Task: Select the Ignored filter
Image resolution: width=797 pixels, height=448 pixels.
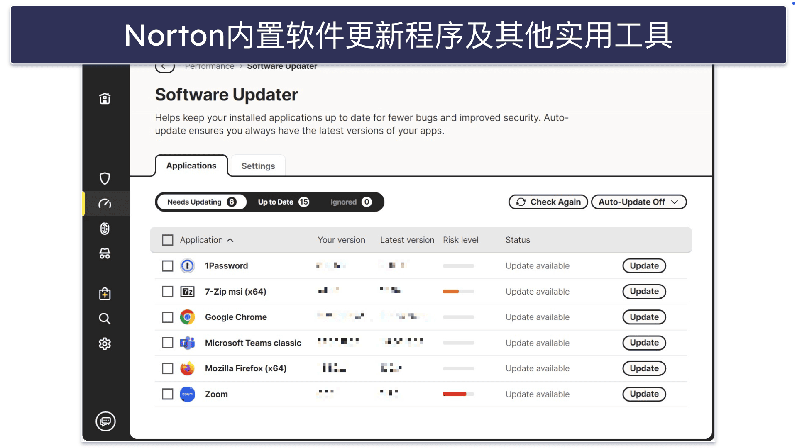Action: pos(351,202)
